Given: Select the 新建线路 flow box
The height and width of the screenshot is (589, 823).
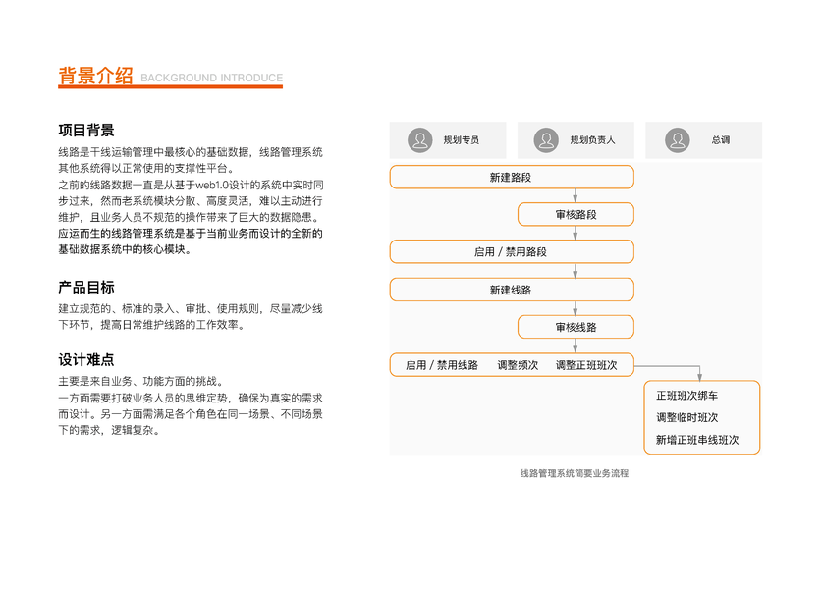Looking at the screenshot, I should pyautogui.click(x=512, y=290).
